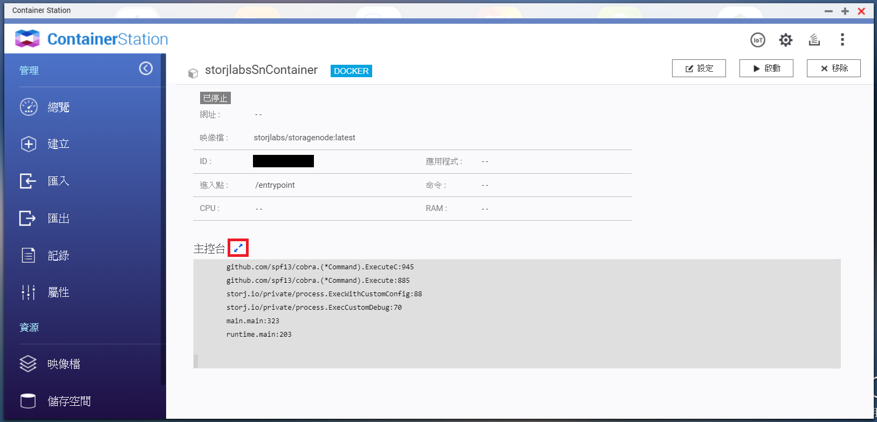Click the main.main:323 log line
This screenshot has height=422, width=877.
tap(253, 321)
